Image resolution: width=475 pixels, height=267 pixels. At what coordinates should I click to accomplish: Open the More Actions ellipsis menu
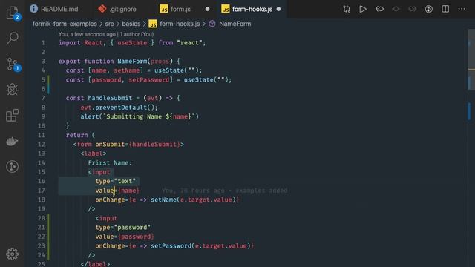coord(462,9)
